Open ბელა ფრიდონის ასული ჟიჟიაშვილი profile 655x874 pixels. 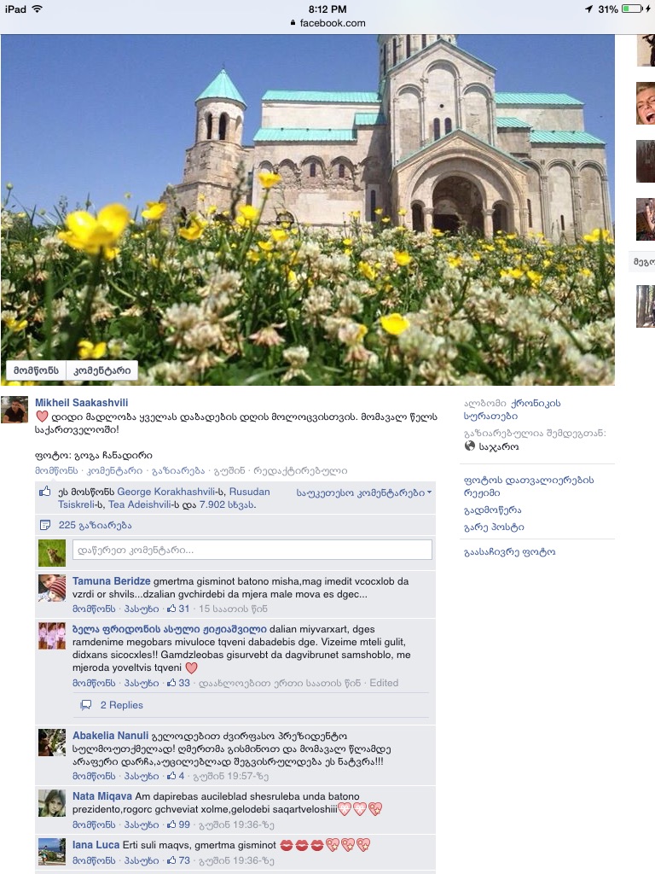click(x=170, y=629)
